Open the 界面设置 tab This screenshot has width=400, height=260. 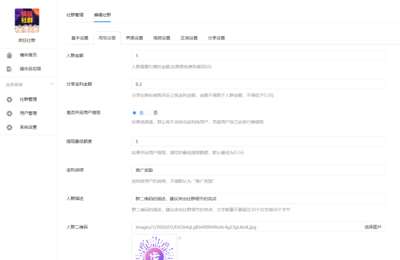pos(135,38)
